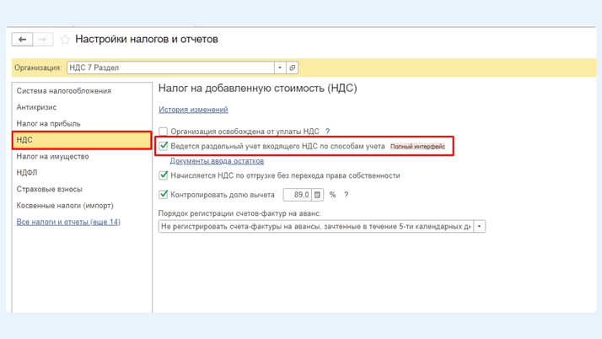Click help question mark near VAT exemption
This screenshot has width=602, height=339.
coord(328,132)
